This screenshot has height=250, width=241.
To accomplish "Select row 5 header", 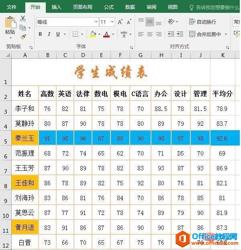I will pyautogui.click(x=6, y=138).
